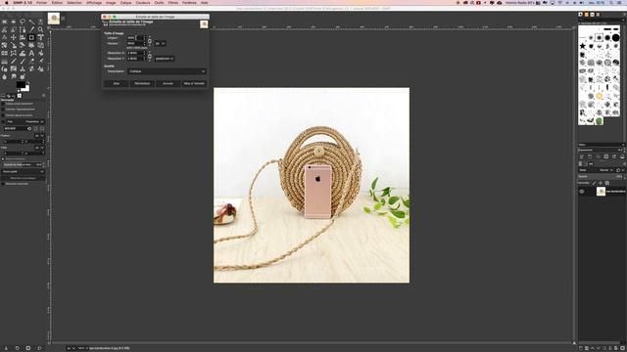
Task: Click the Résolution X input field
Action: click(x=135, y=53)
